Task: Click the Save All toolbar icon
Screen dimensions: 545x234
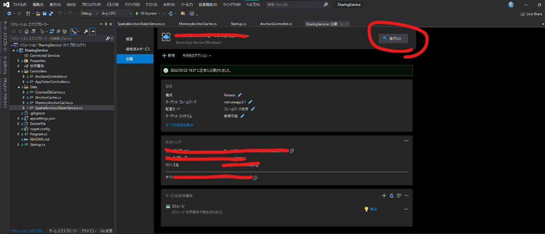Action: [51, 13]
